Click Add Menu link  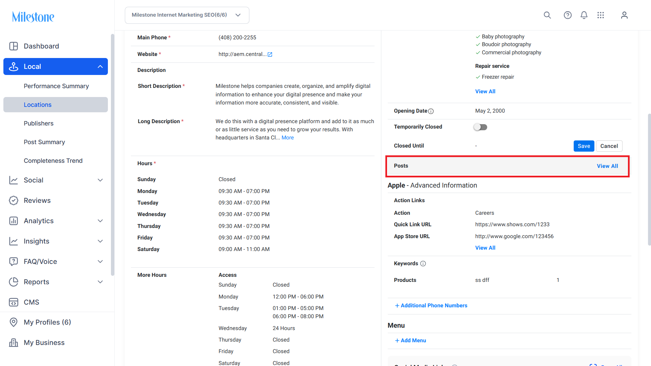pyautogui.click(x=410, y=341)
